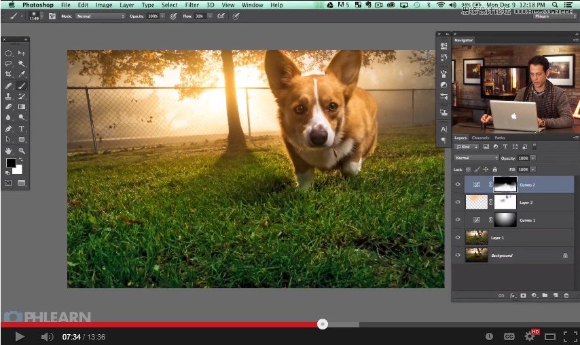The height and width of the screenshot is (345, 580).
Task: Hide the Layer 1 layer
Action: coord(458,238)
